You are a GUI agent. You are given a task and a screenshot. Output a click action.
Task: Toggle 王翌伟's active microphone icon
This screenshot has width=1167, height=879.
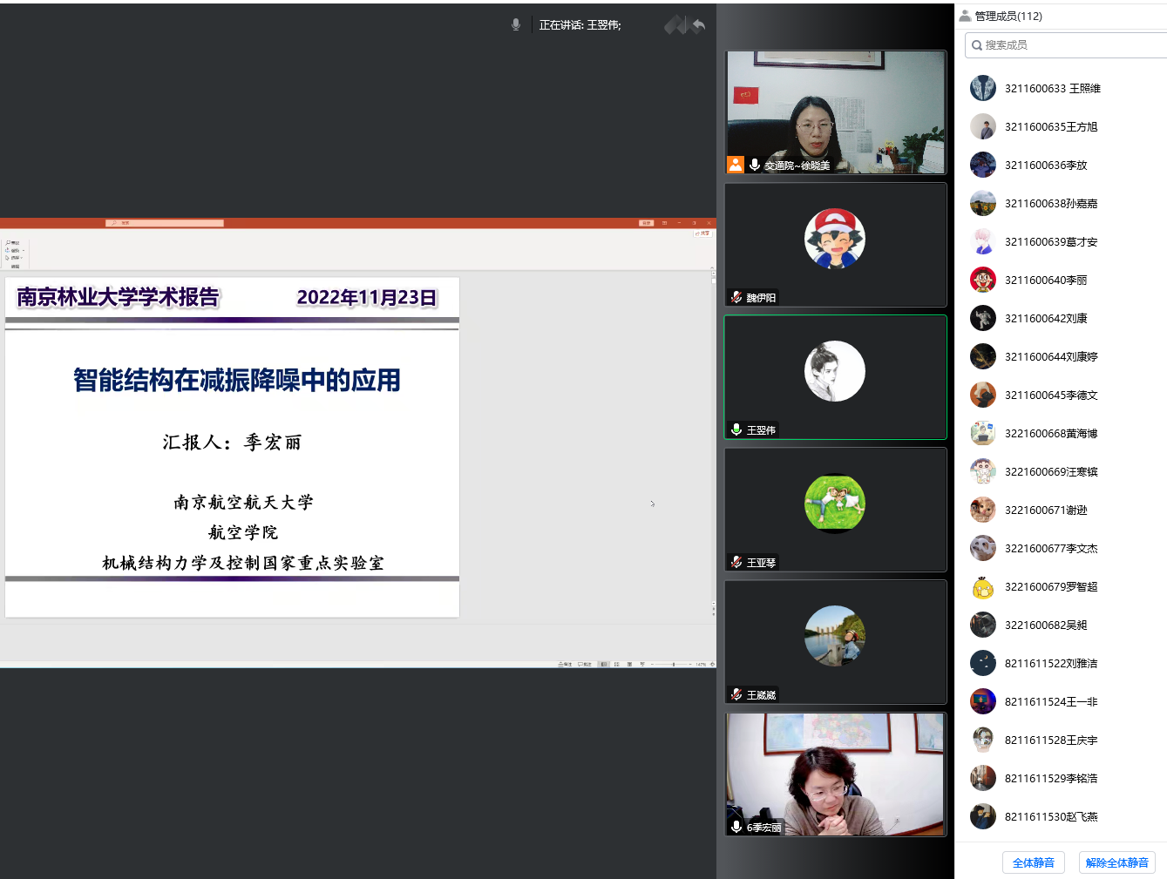(x=736, y=429)
